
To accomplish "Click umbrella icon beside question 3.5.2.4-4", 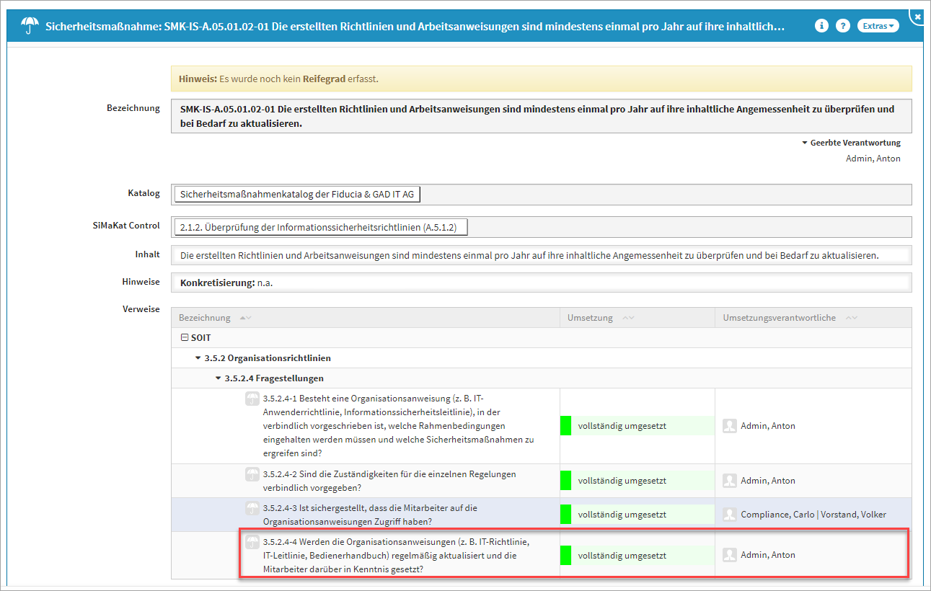I will (252, 542).
